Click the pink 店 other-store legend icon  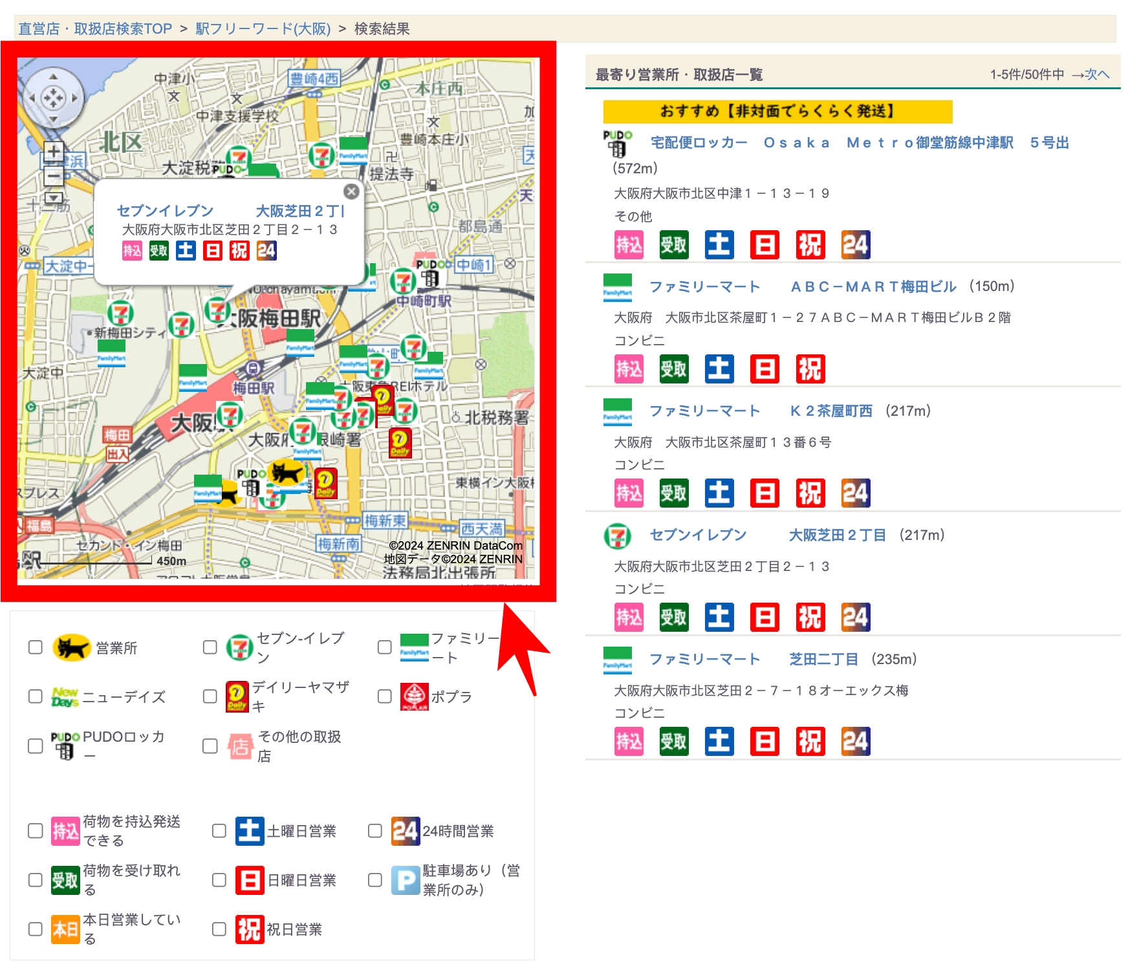tap(240, 746)
